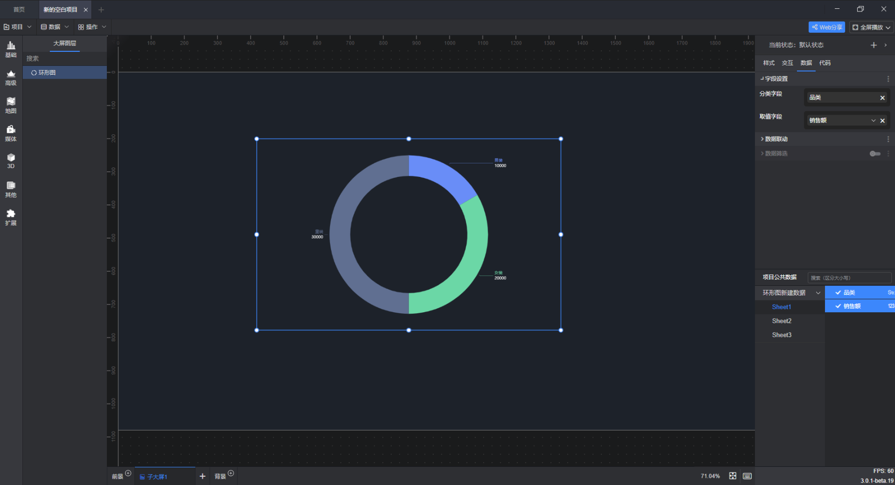
Task: Open the 3D components category
Action: [x=11, y=161]
